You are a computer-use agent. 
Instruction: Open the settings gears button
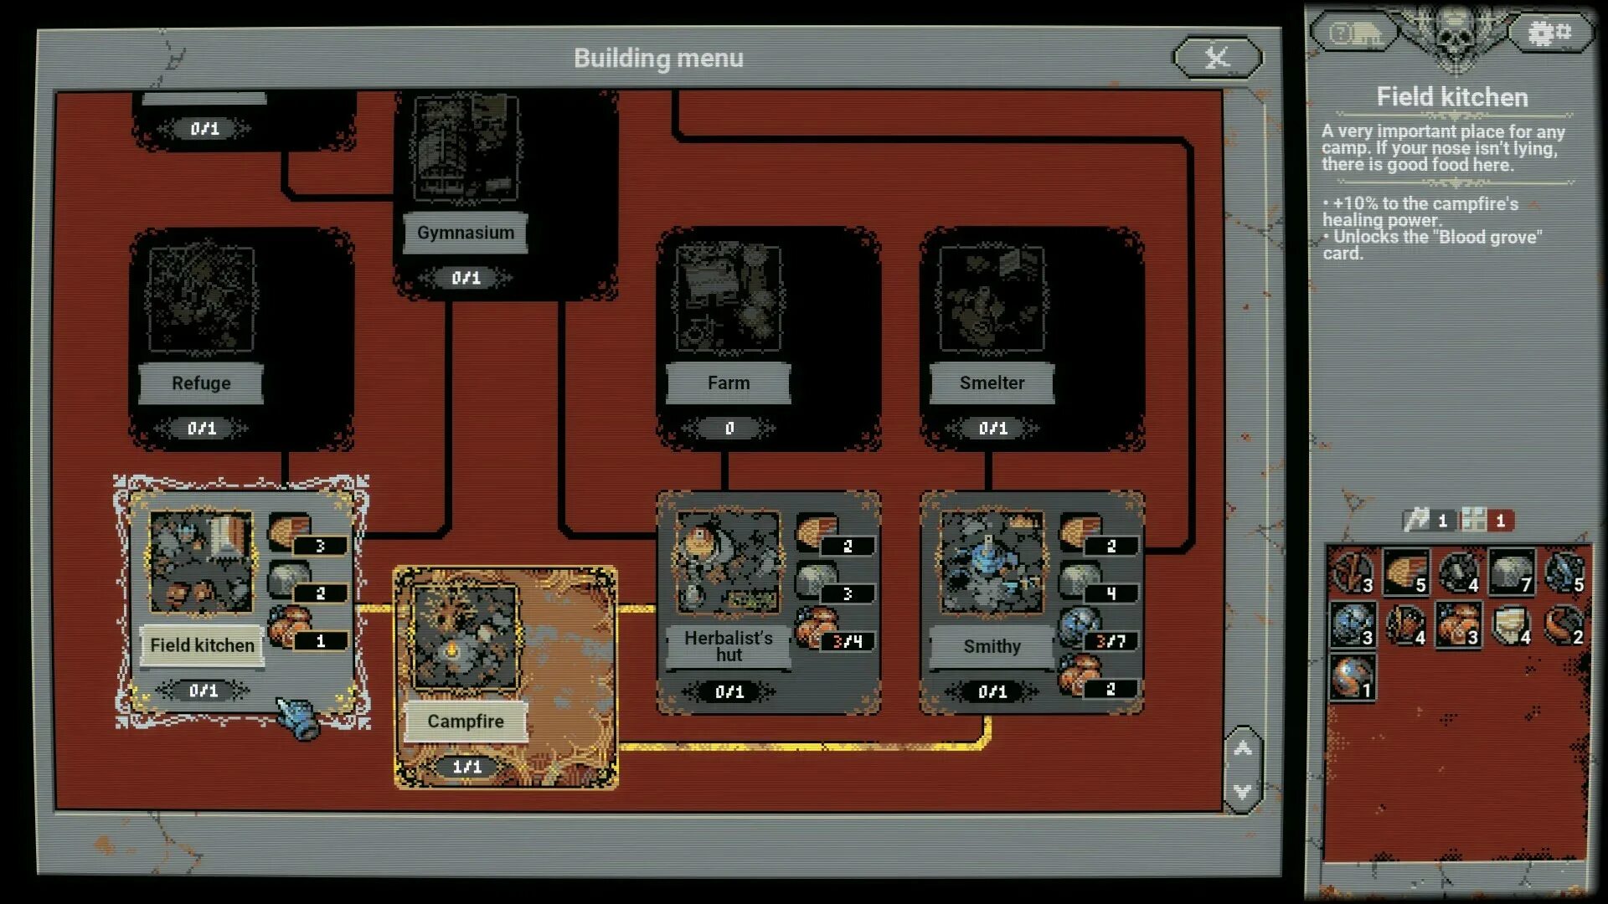point(1549,33)
